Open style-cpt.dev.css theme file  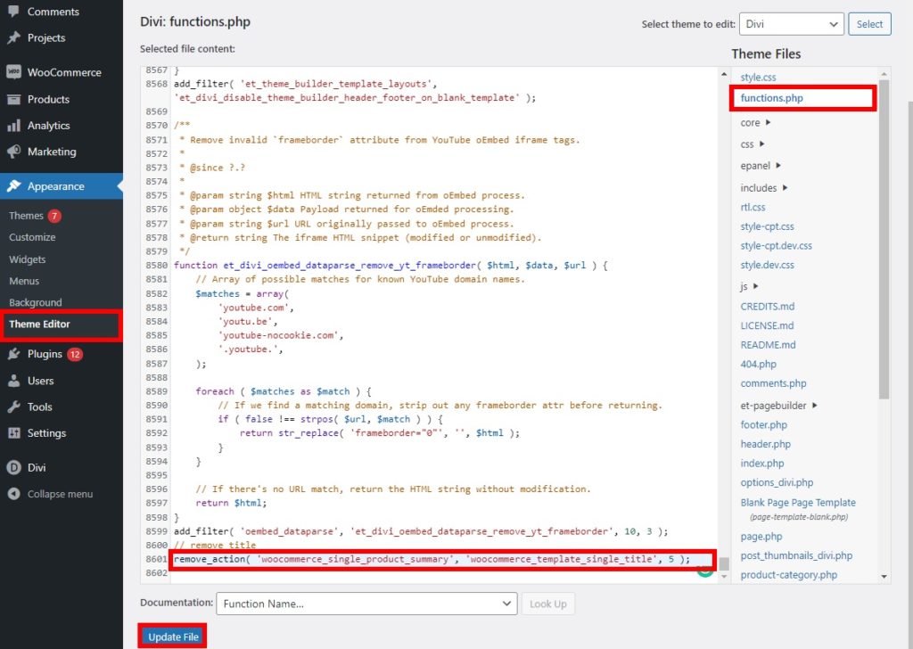tap(777, 246)
